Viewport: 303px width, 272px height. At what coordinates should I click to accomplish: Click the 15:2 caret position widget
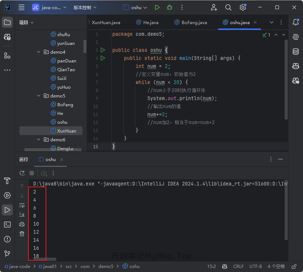(211, 267)
